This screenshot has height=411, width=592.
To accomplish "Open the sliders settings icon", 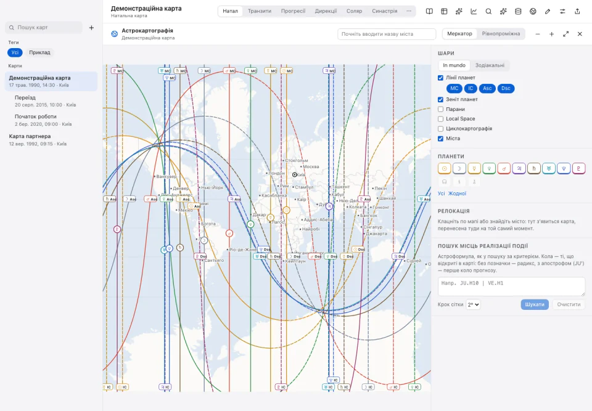I will (x=562, y=11).
